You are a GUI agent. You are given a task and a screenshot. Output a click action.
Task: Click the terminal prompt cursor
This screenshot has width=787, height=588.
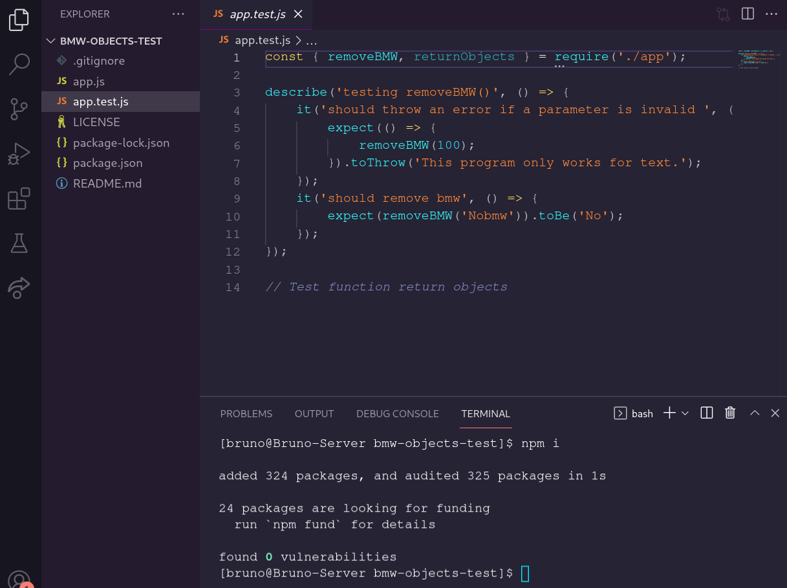tap(525, 573)
